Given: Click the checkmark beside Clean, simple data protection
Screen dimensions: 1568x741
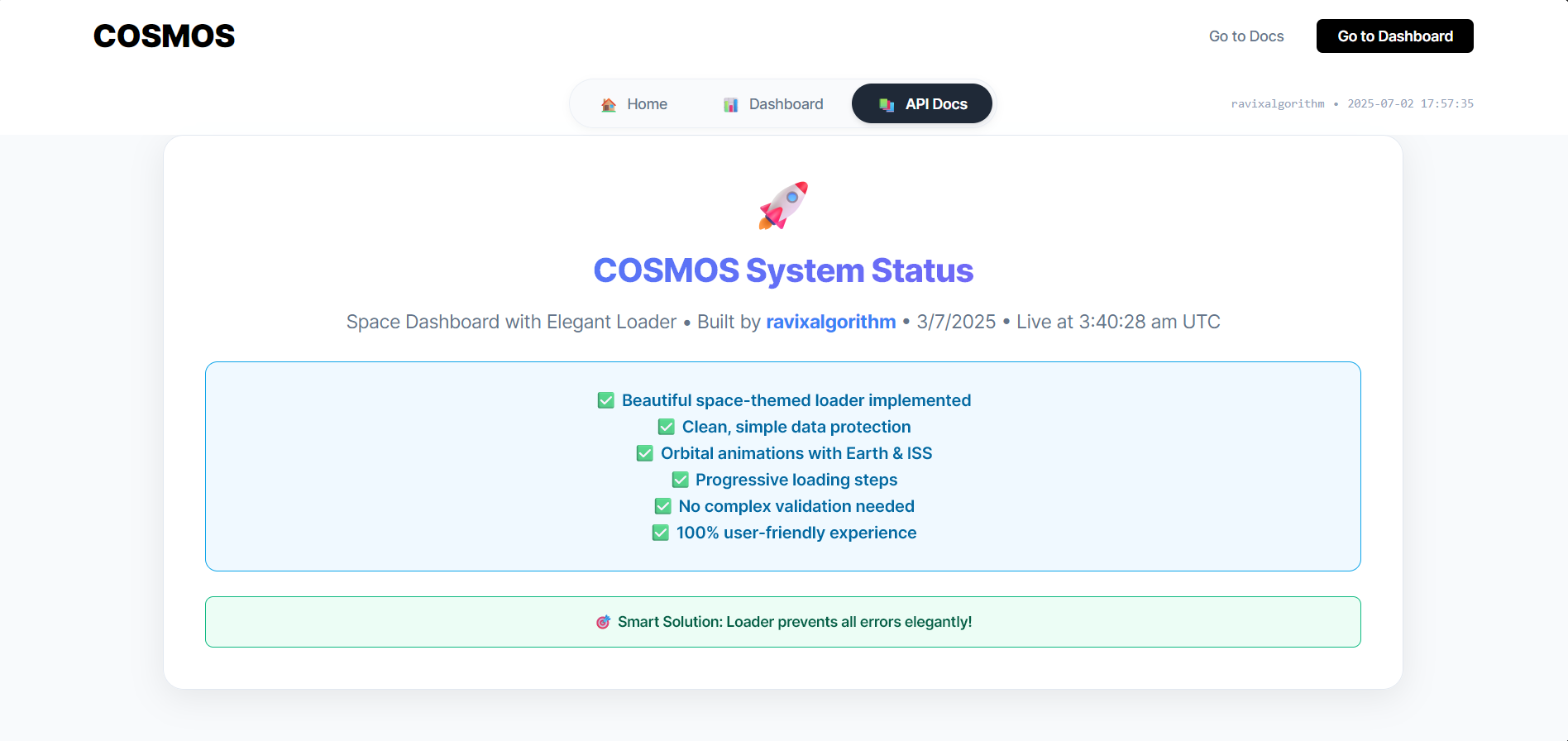Looking at the screenshot, I should pos(667,428).
